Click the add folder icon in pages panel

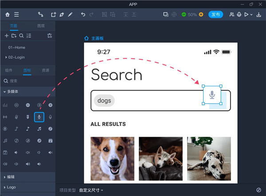point(14,36)
